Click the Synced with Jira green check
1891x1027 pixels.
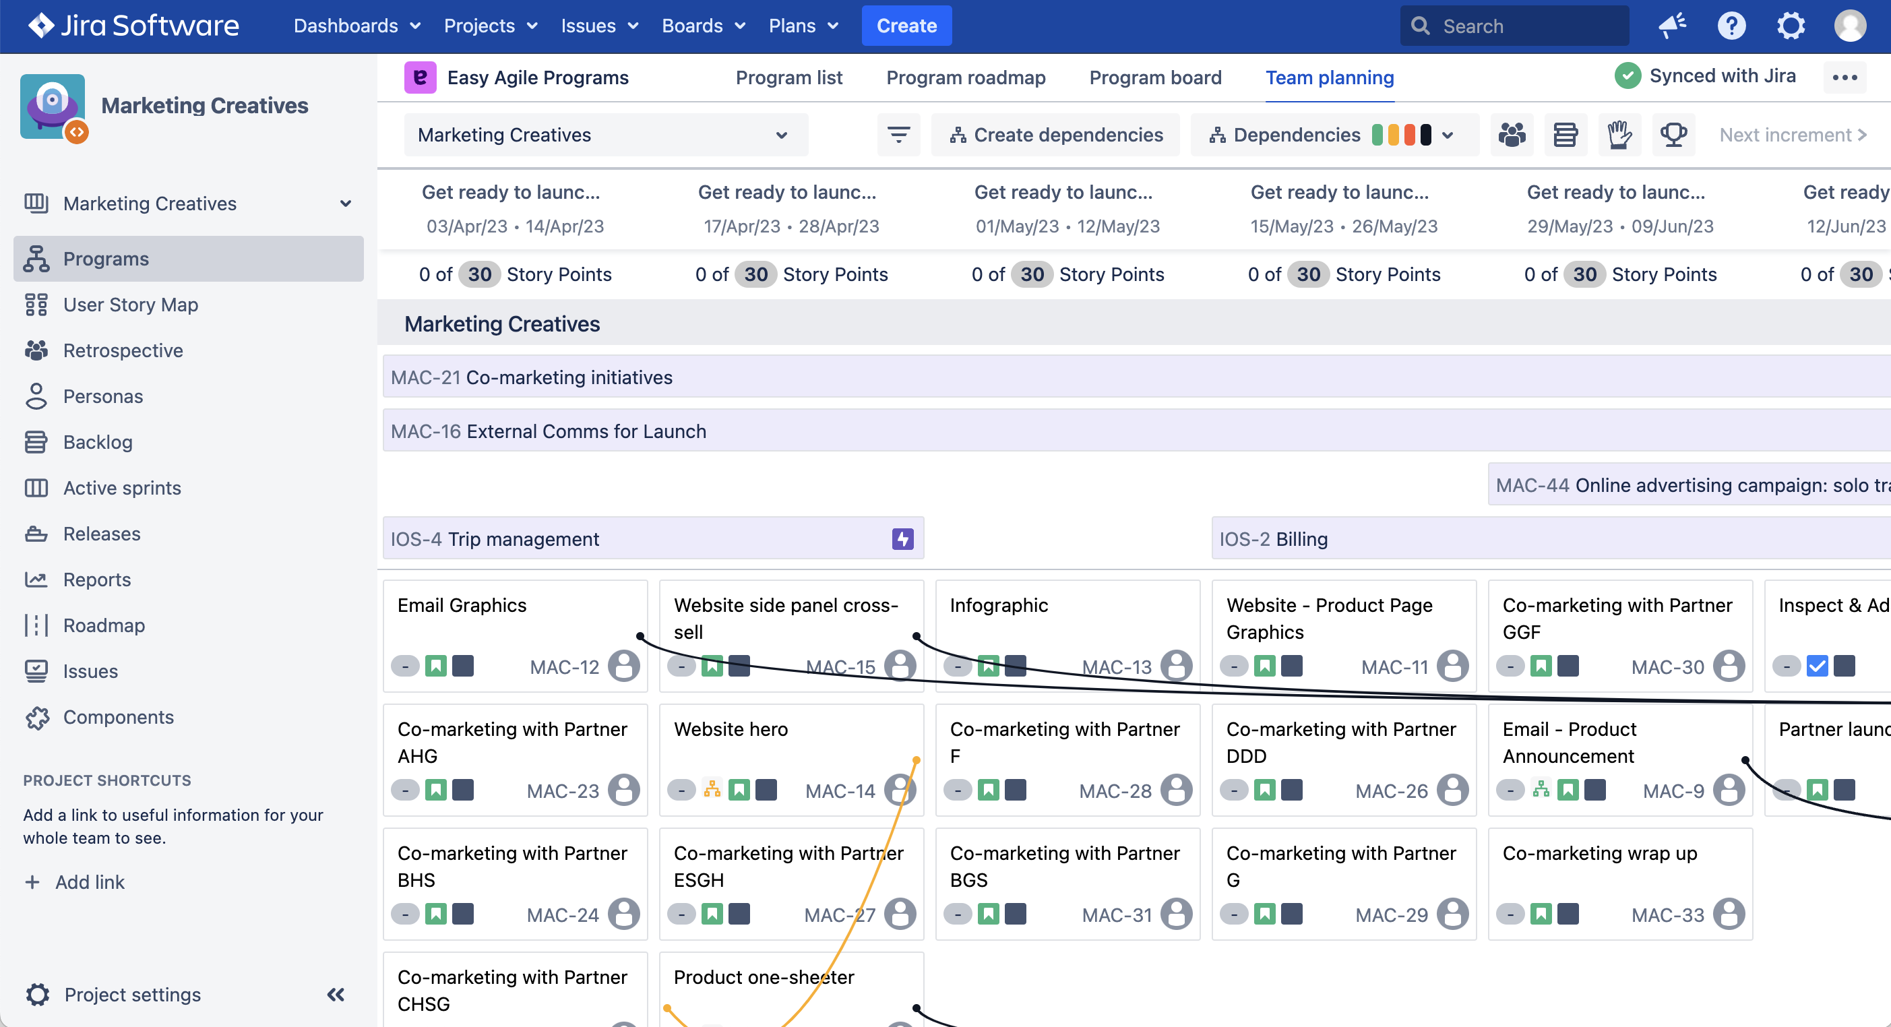pyautogui.click(x=1627, y=75)
